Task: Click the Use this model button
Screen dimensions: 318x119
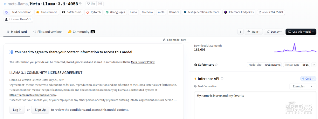Action: [x=301, y=32]
